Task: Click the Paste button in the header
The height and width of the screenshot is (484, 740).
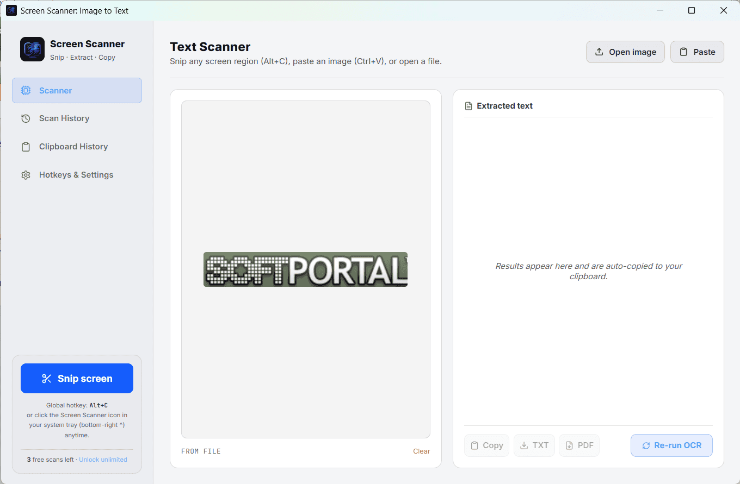Action: click(697, 52)
